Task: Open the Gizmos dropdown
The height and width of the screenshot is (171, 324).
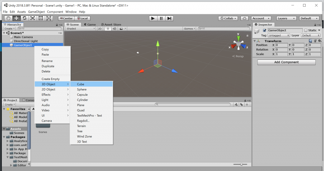Action: pyautogui.click(x=190, y=28)
